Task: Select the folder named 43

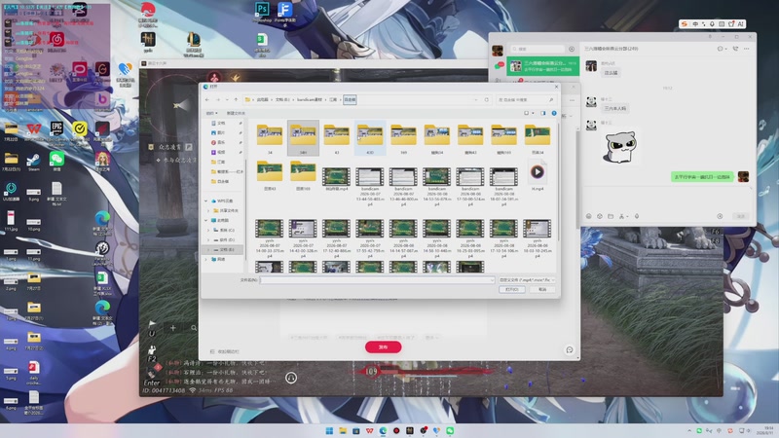Action: [336, 138]
